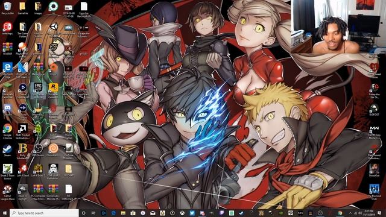Open the Crunchyroll orange swirl shortcut
386x217 pixels.
(x=54, y=150)
